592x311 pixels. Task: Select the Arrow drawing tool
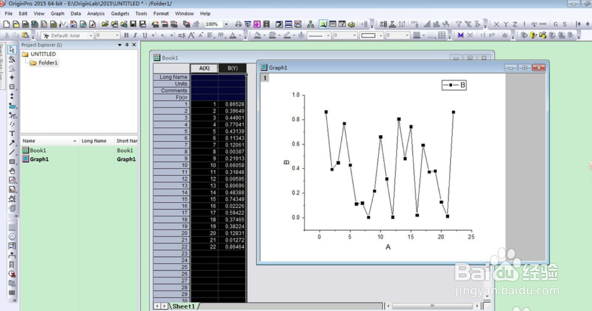click(12, 143)
